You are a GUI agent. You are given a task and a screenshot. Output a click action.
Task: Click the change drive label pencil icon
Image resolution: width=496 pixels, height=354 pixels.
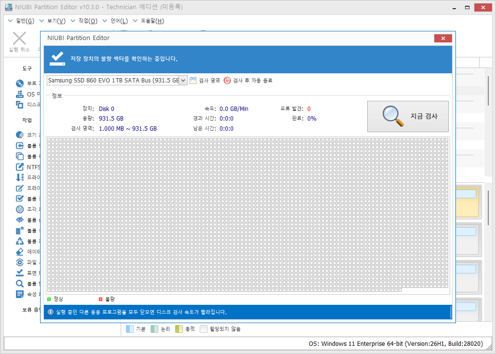coord(20,188)
